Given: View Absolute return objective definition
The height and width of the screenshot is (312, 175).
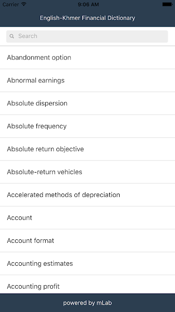Looking at the screenshot, I should click(x=87, y=149).
